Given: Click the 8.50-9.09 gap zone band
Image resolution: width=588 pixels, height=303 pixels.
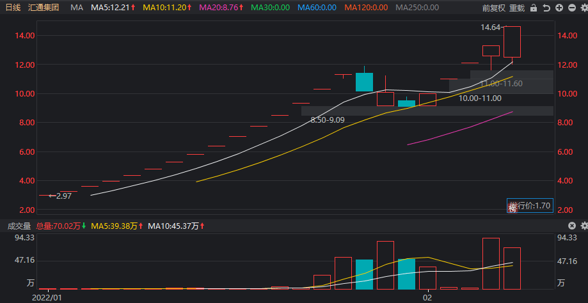Looking at the screenshot, I should coord(427,111).
